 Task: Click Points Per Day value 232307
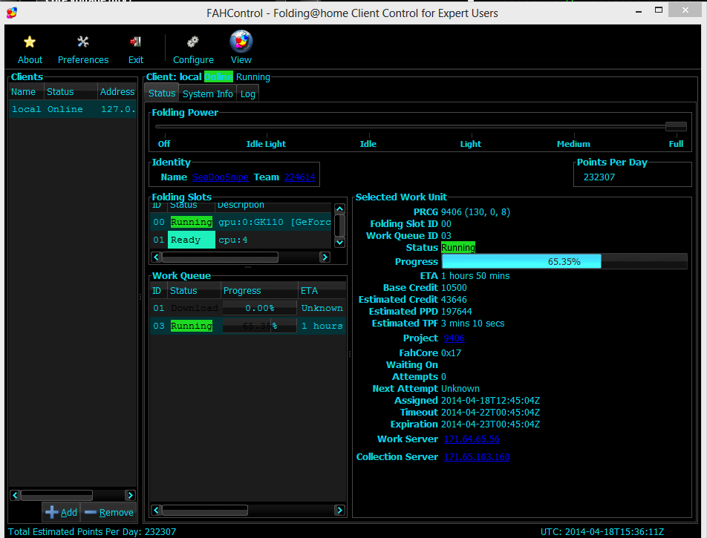click(x=599, y=177)
